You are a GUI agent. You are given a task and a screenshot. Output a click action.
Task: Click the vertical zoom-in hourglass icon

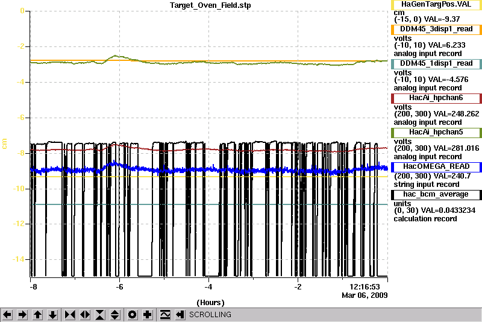[100, 315]
